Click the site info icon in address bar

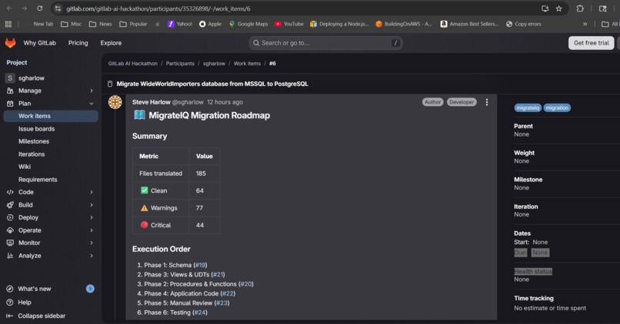(58, 8)
